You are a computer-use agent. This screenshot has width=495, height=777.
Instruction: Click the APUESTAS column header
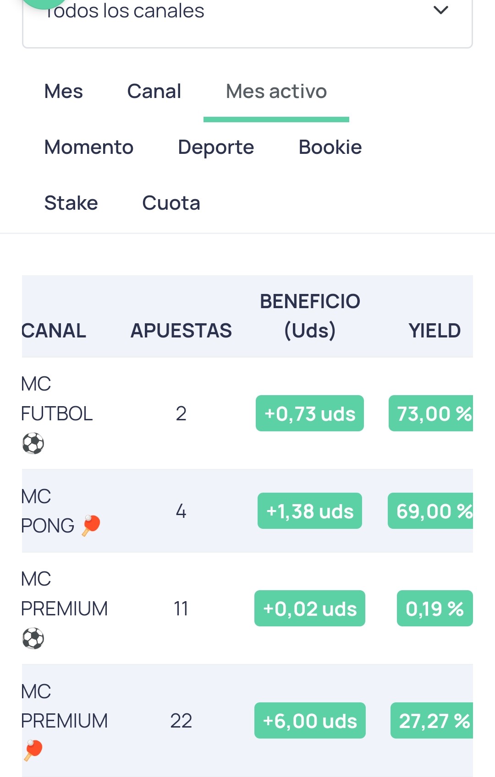181,331
